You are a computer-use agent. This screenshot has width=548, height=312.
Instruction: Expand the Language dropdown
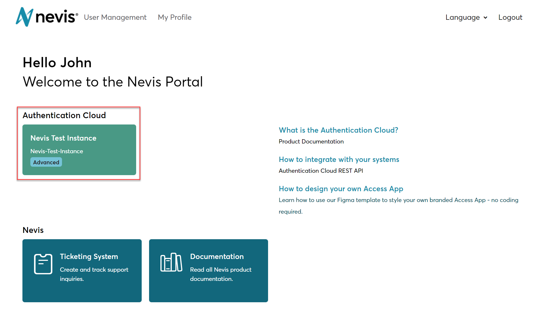466,17
